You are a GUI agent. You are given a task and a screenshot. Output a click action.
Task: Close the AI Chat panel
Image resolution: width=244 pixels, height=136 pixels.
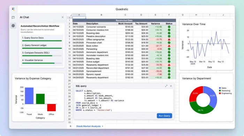62,17
